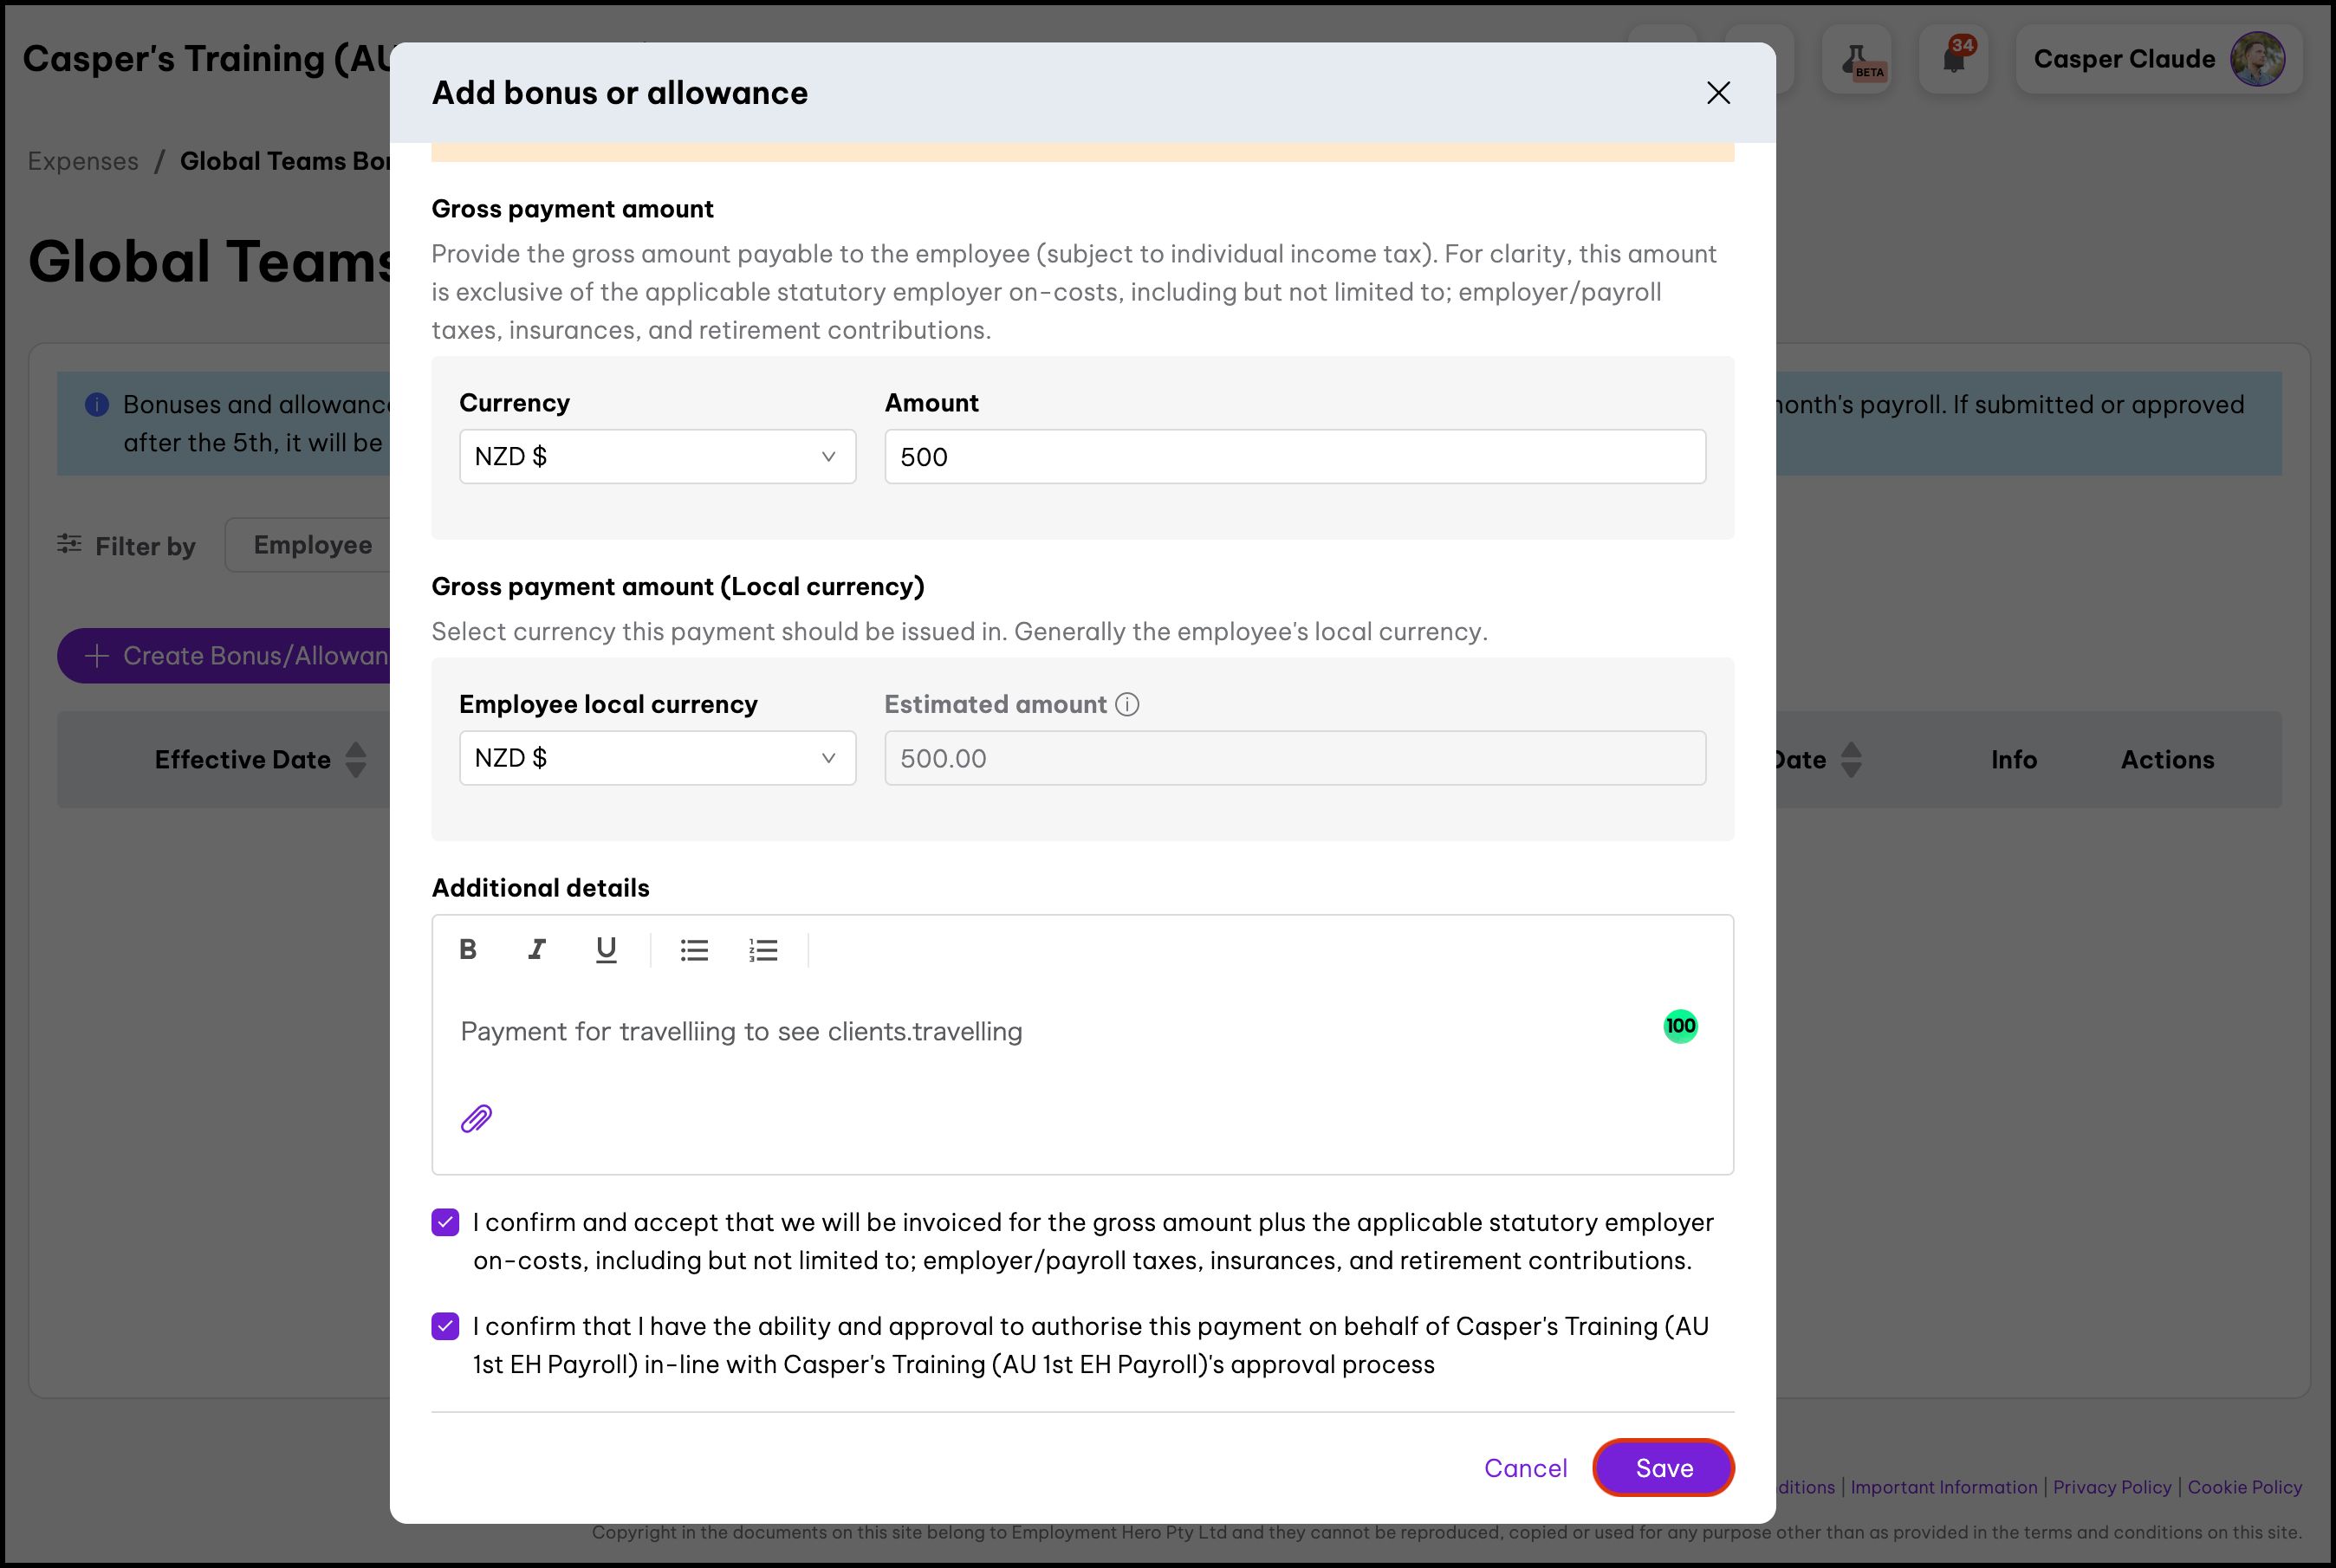This screenshot has width=2336, height=1568.
Task: Click Save to submit the bonus
Action: click(1663, 1468)
